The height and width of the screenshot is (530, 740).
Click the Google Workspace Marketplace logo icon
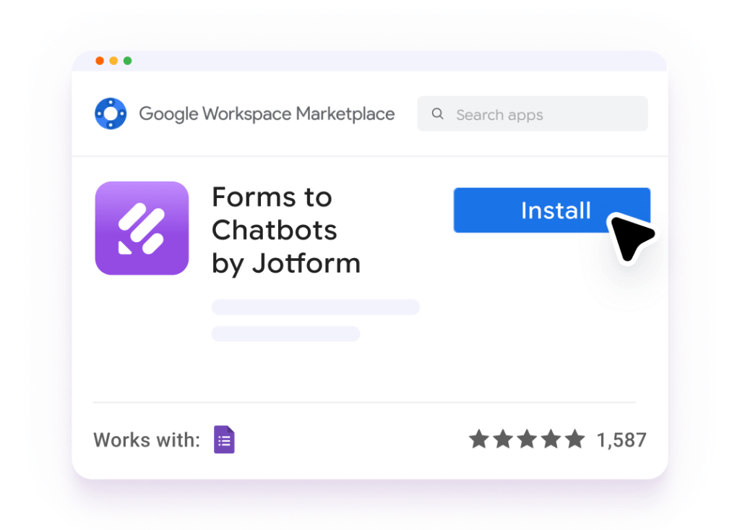[x=112, y=113]
